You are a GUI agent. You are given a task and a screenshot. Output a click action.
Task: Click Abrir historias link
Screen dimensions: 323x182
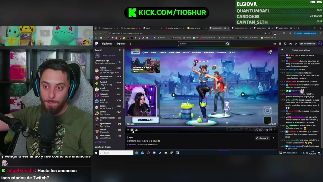pyautogui.click(x=109, y=55)
